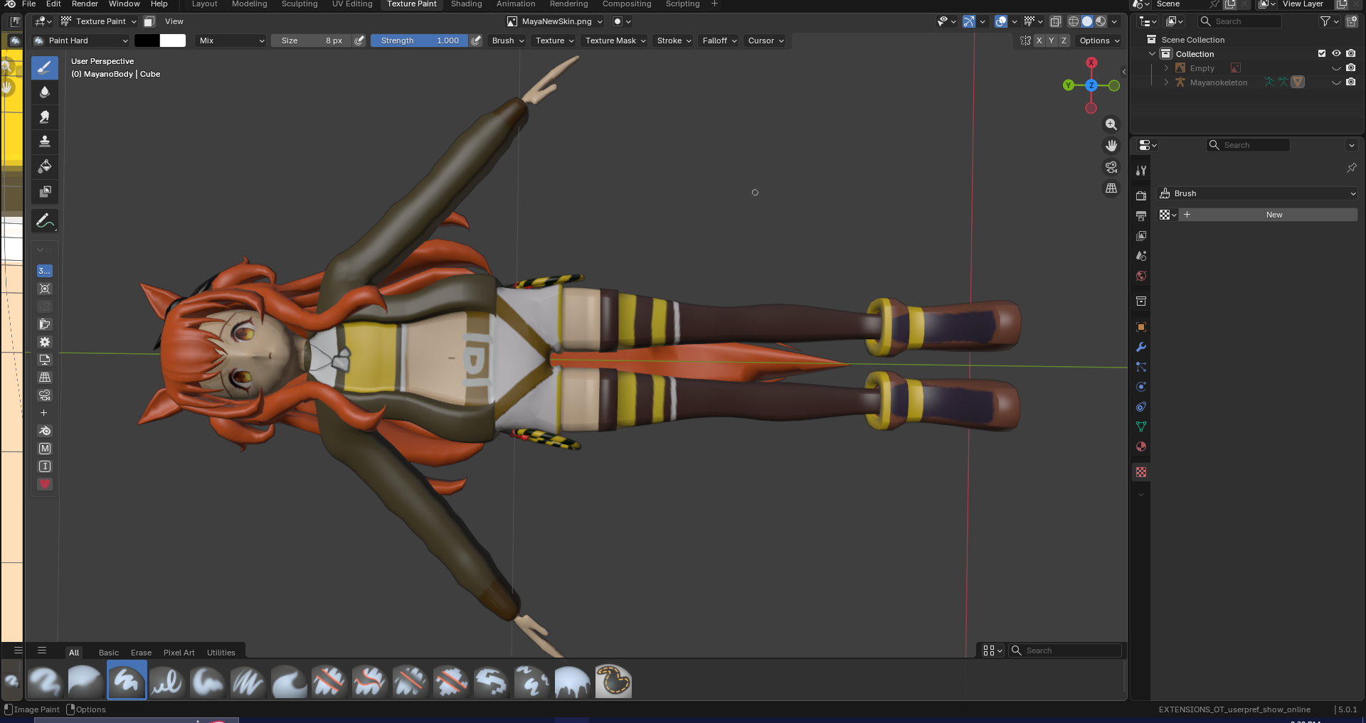Click the viewport zoom magnifier icon
1366x723 pixels.
coord(1111,124)
